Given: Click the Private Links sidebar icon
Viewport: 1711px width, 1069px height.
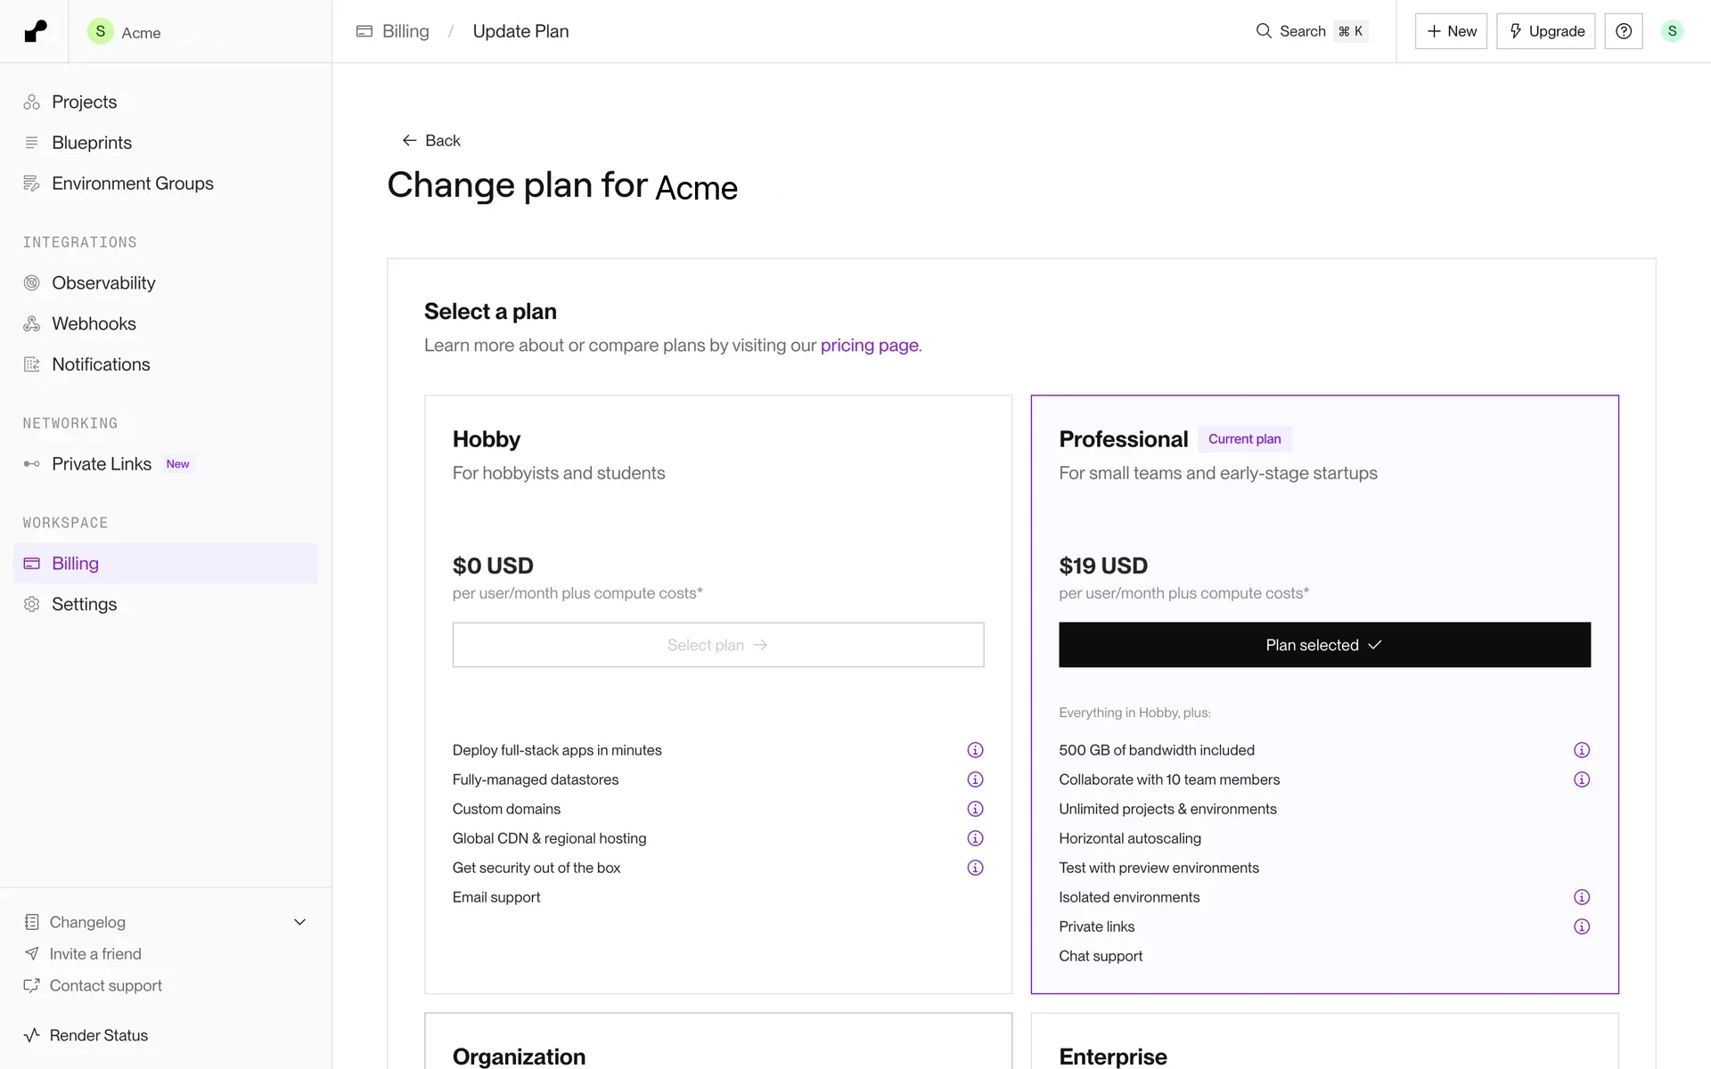Looking at the screenshot, I should (x=32, y=464).
